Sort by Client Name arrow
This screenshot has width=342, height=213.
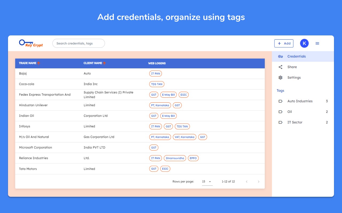click(104, 63)
